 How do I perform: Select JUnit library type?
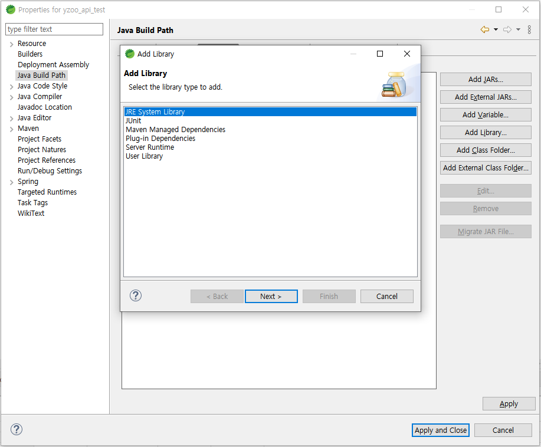pos(133,121)
